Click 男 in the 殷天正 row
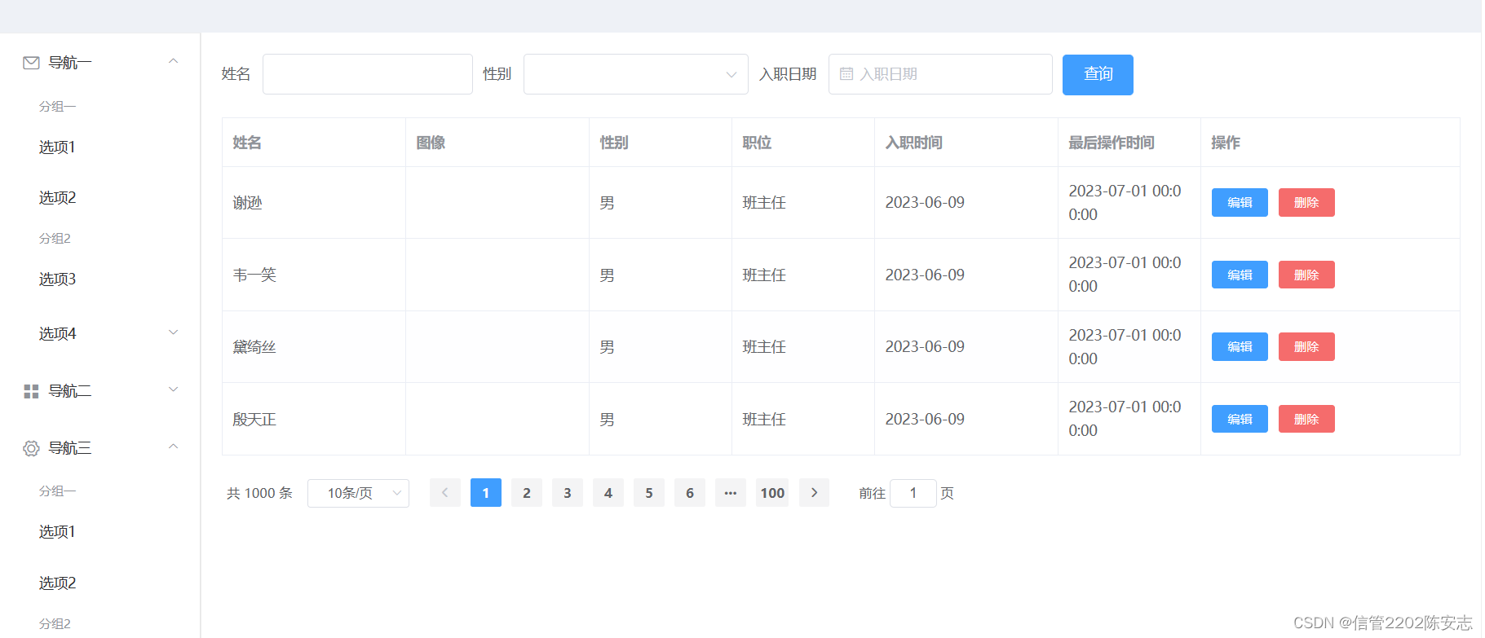This screenshot has height=638, width=1485. [607, 420]
